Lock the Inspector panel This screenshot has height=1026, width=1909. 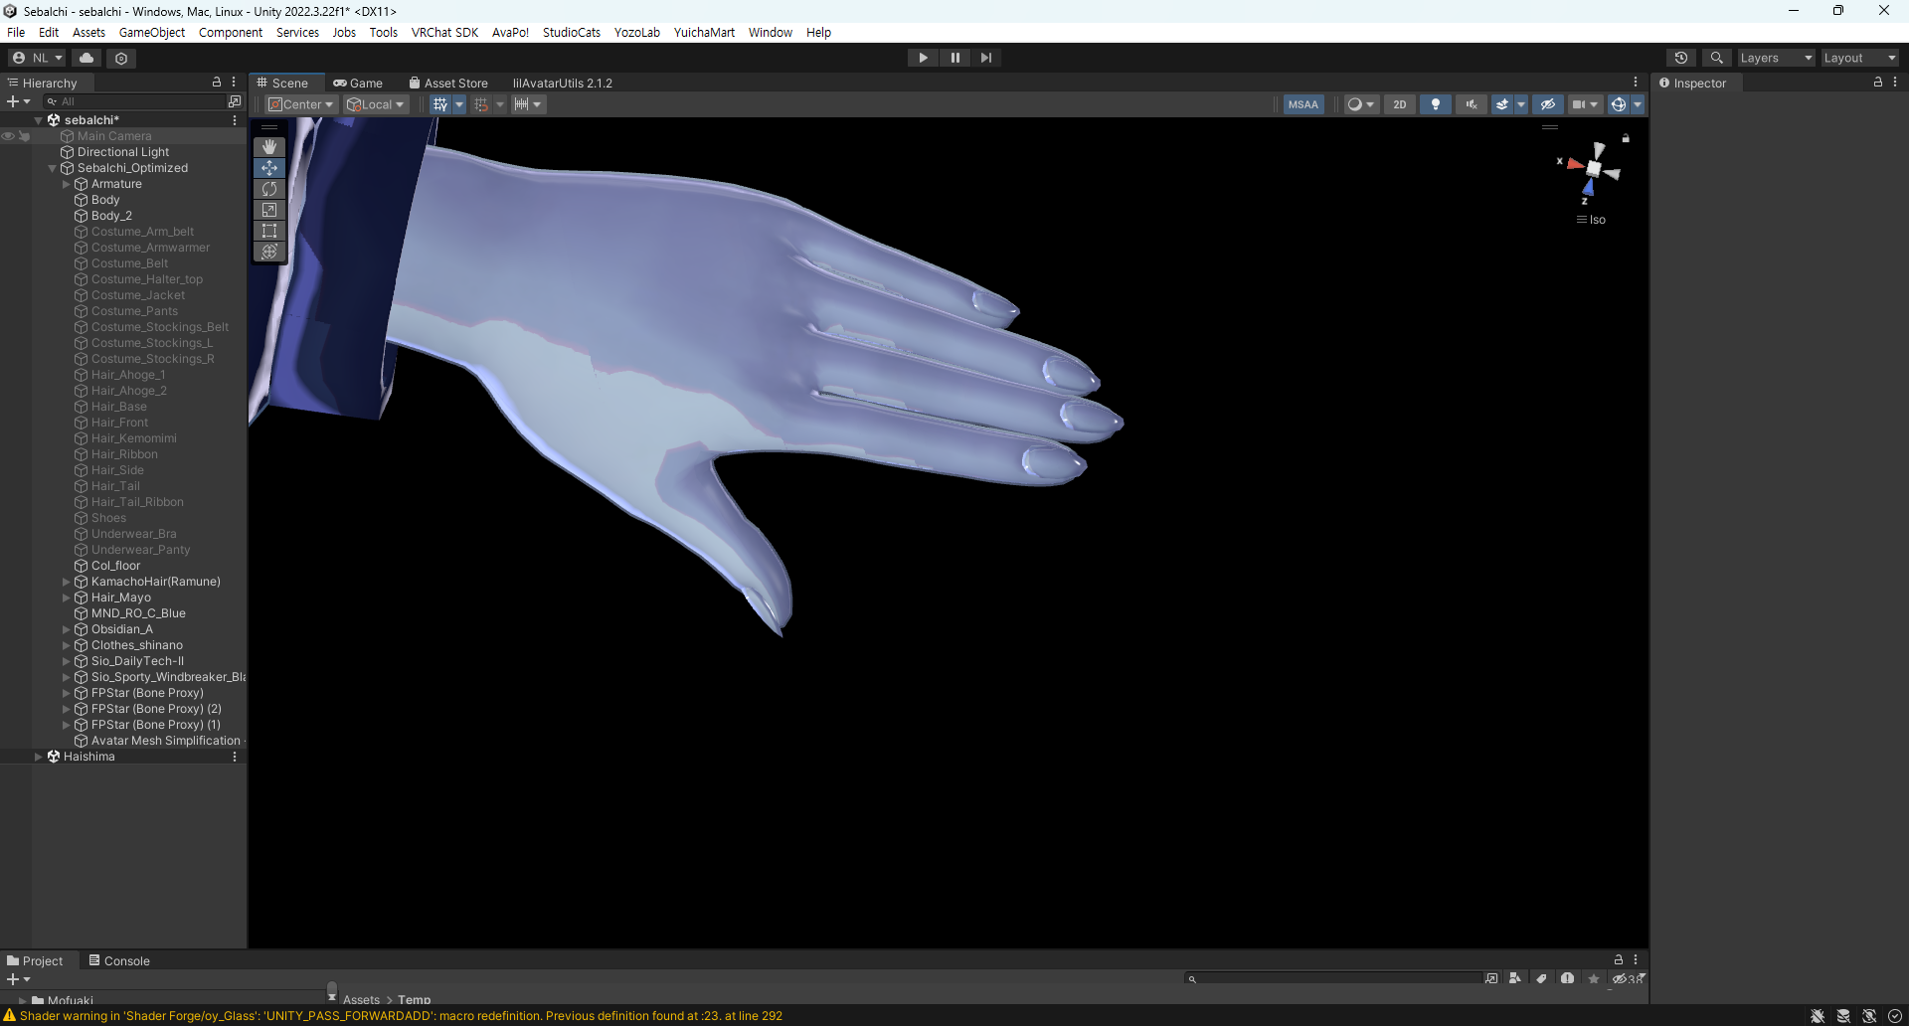1877,83
